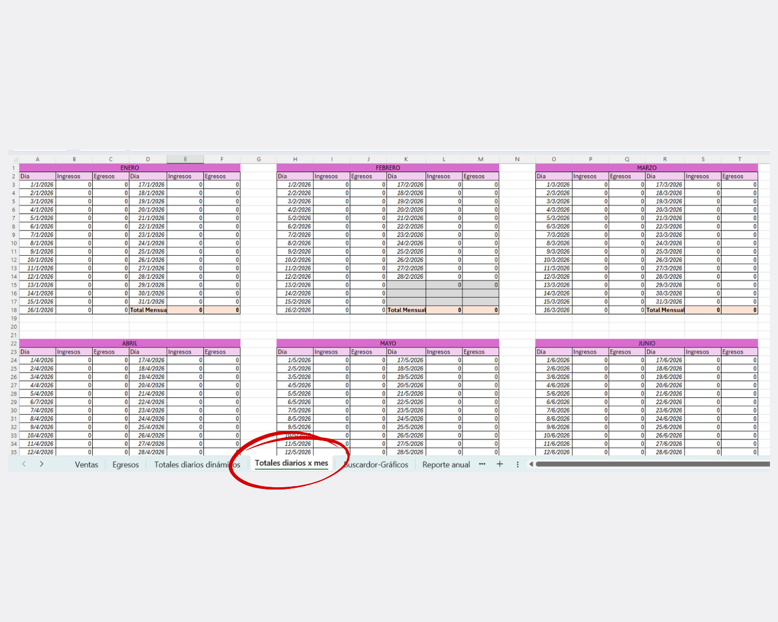Open the Reporte anual sheet tab
Screen dimensions: 778x622
point(446,465)
